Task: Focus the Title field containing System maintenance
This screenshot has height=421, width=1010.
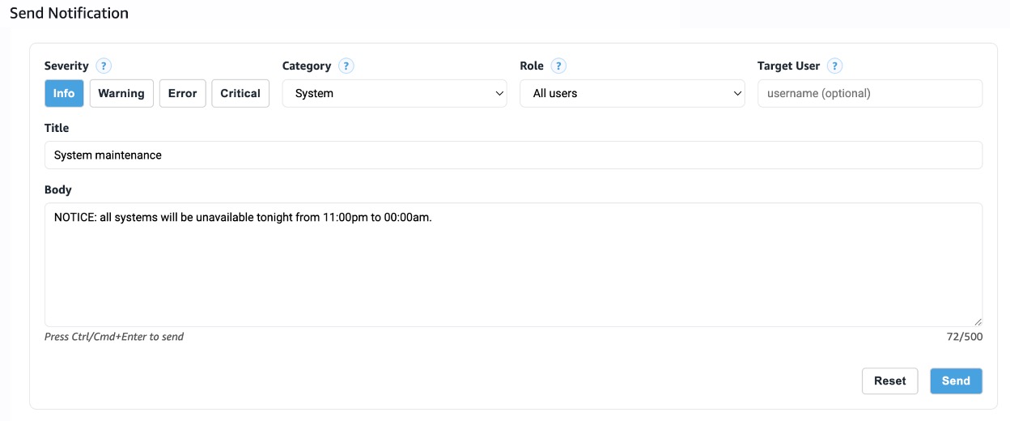Action: click(513, 155)
